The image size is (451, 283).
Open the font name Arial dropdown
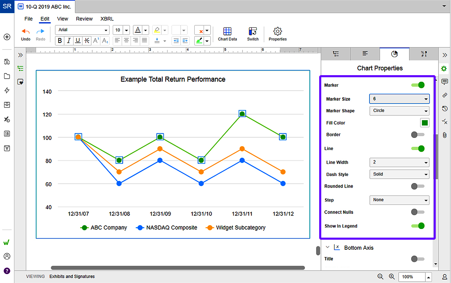82,30
